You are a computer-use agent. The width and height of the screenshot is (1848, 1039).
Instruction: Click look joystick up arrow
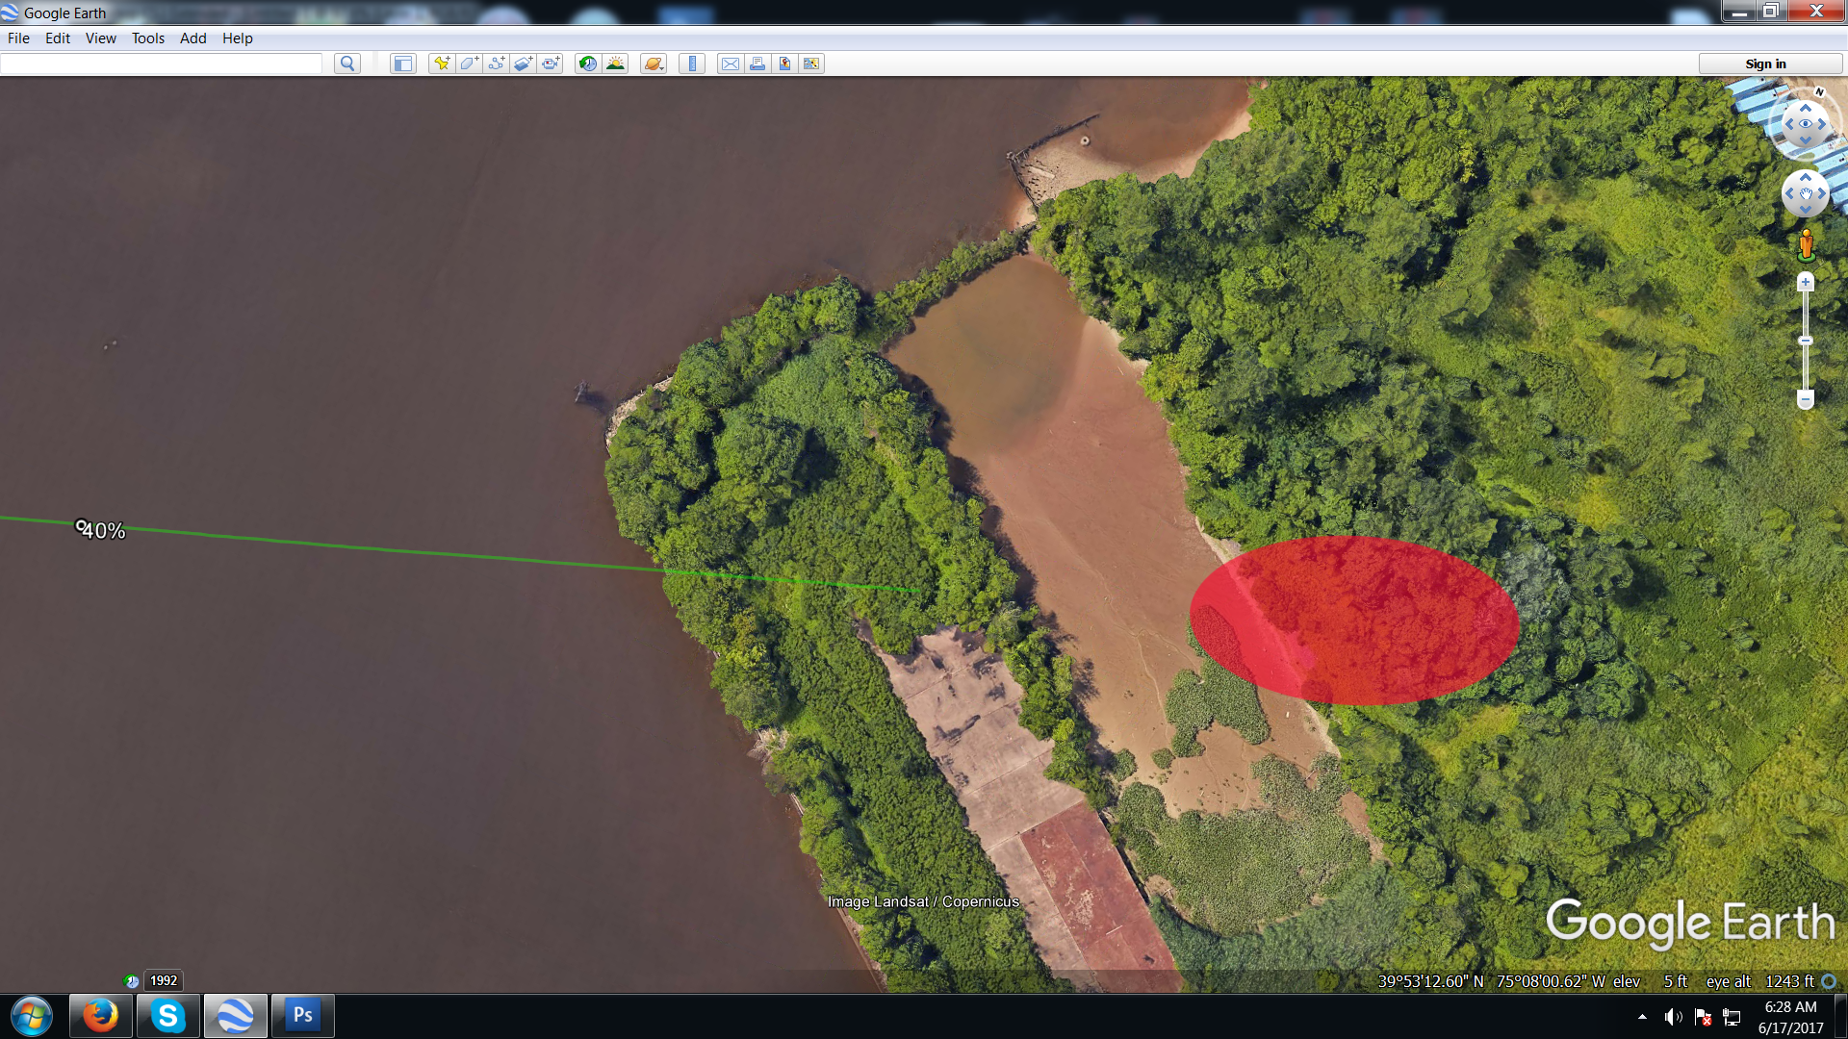click(1806, 108)
